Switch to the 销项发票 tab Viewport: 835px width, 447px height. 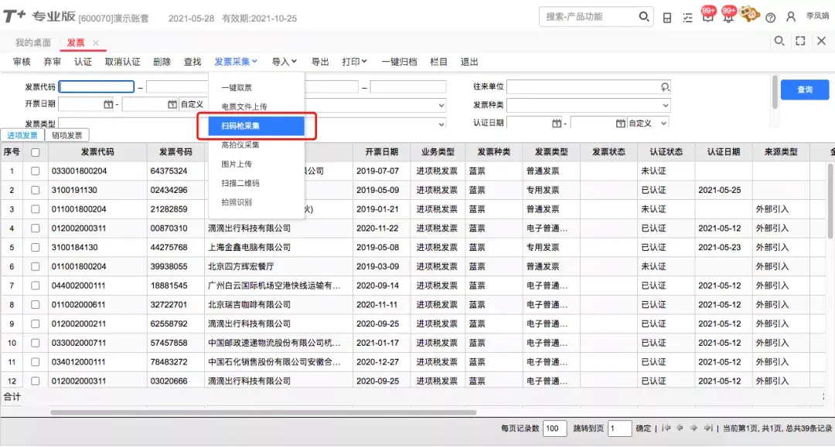(67, 136)
